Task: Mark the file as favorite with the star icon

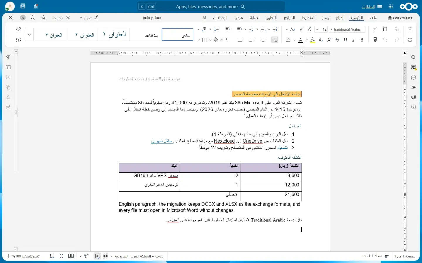Action: pos(43,18)
